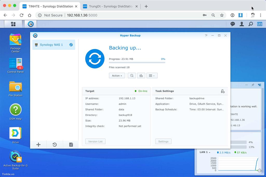Open the restore clock-arrow icon

[x=55, y=145]
